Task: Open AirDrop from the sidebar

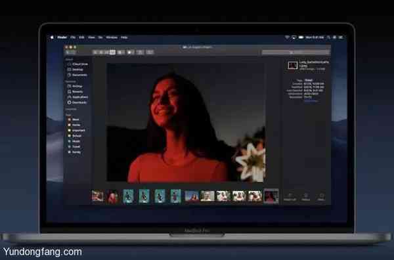Action: (75, 86)
